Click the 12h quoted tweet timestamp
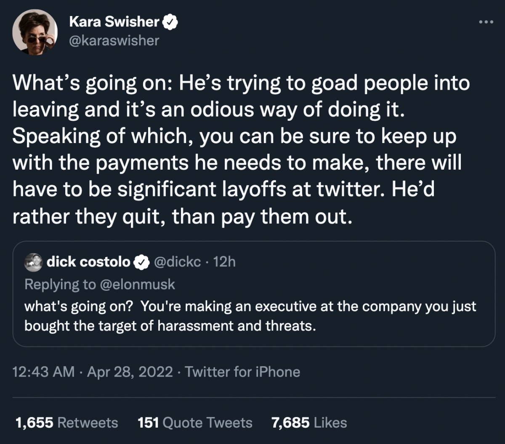Image resolution: width=505 pixels, height=444 pixels. point(224,262)
